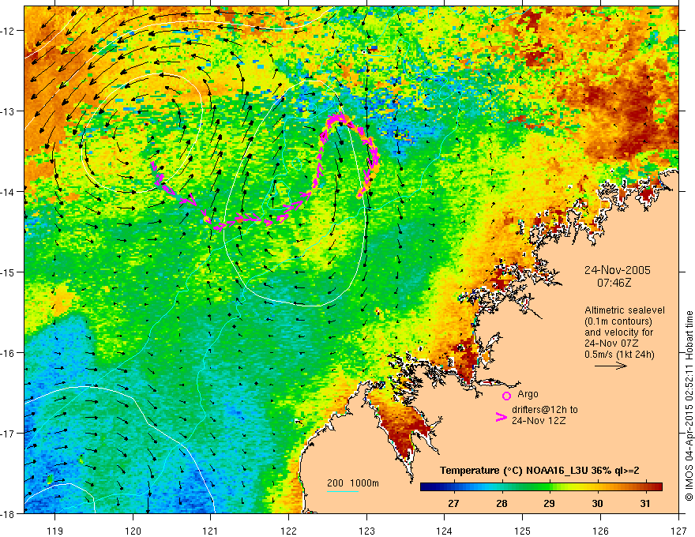The height and width of the screenshot is (537, 695).
Task: Select the 'drifters@12h to' legend text
Action: coord(545,410)
